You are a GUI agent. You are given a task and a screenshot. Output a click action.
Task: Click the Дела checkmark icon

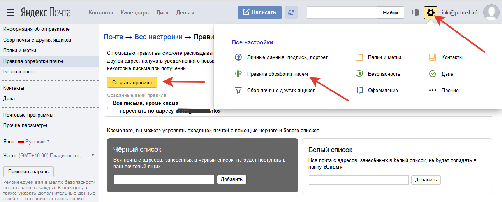pyautogui.click(x=432, y=74)
